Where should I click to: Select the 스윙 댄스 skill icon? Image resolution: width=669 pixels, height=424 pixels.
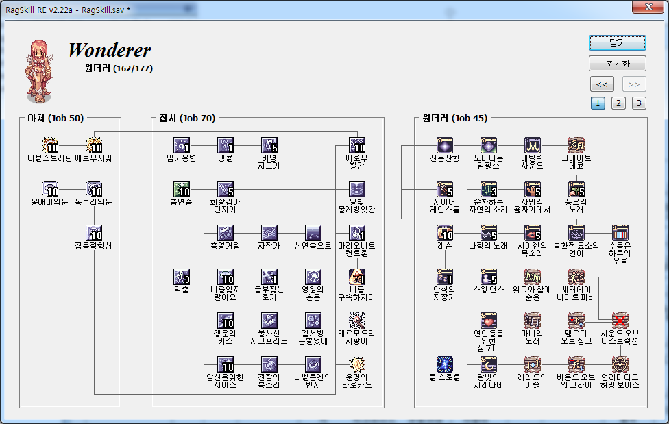point(489,277)
